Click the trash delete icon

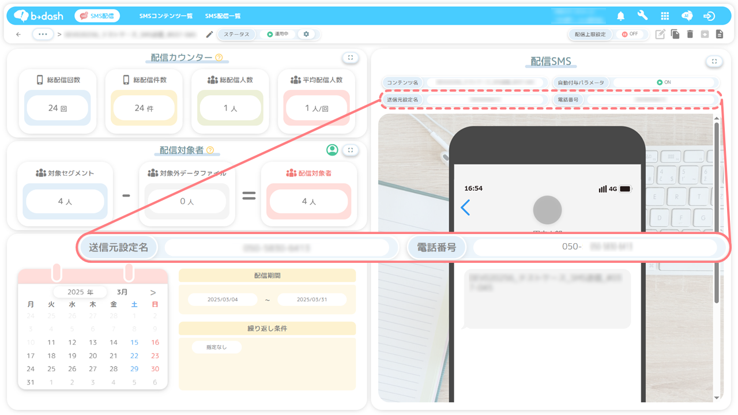click(x=690, y=35)
